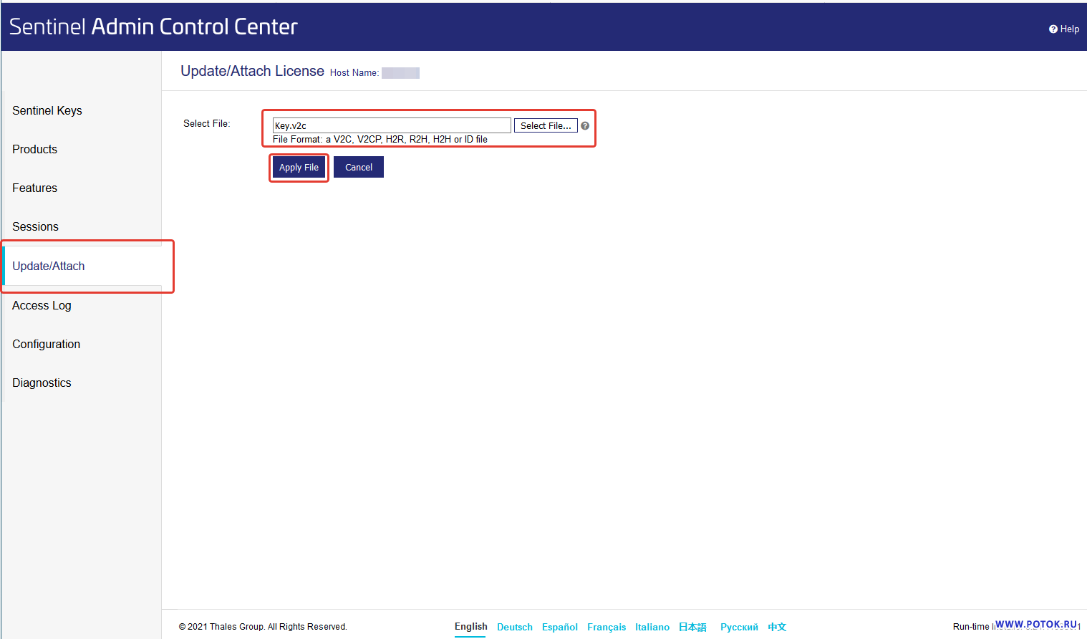Click the Help link in header
1087x639 pixels.
[1064, 29]
